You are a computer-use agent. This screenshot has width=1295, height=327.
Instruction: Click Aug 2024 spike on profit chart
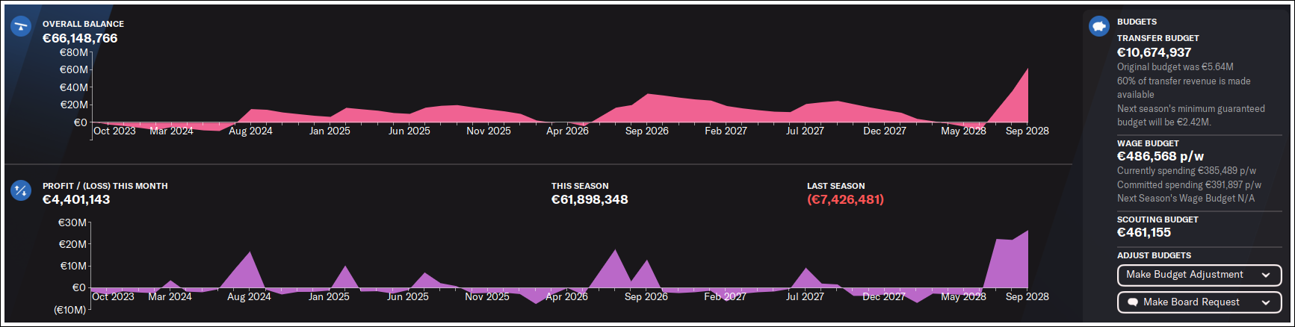pos(250,253)
